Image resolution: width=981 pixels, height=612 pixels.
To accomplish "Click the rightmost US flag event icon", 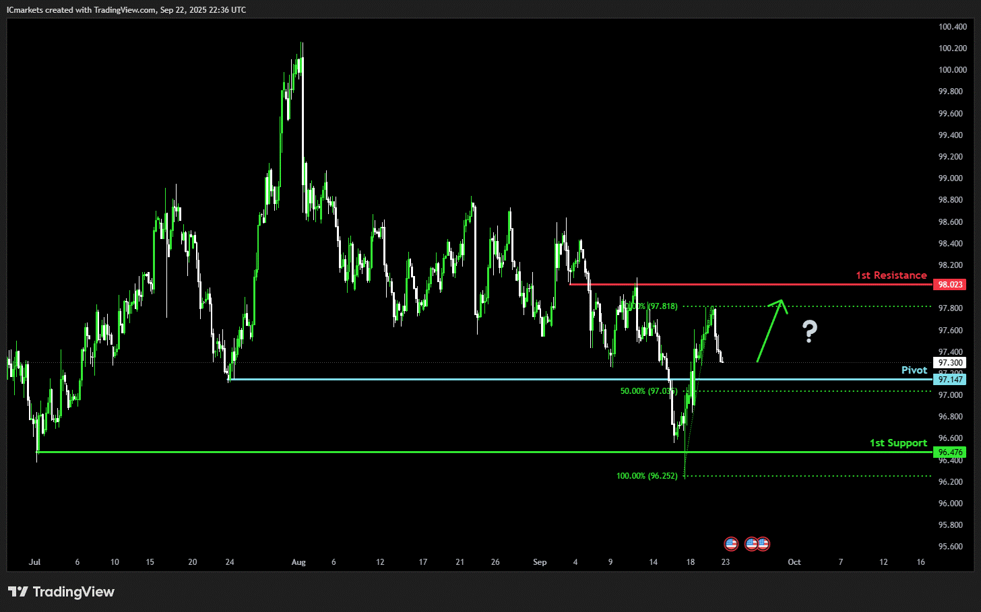I will tap(763, 543).
